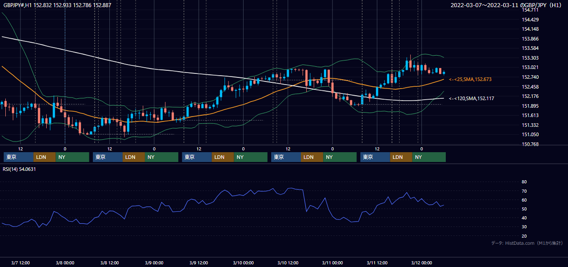Select RSI scale value 60

coord(524,200)
